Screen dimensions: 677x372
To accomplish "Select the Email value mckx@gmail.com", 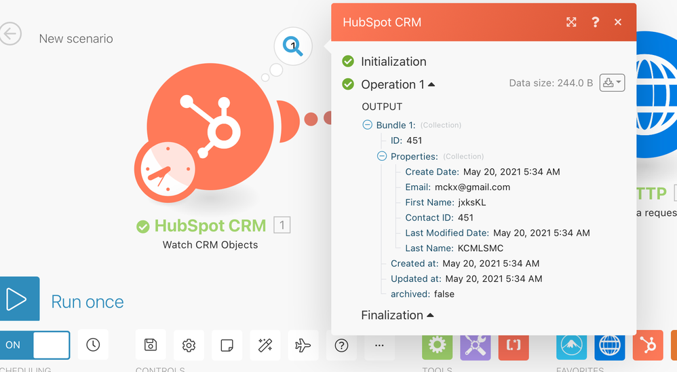I will click(472, 187).
